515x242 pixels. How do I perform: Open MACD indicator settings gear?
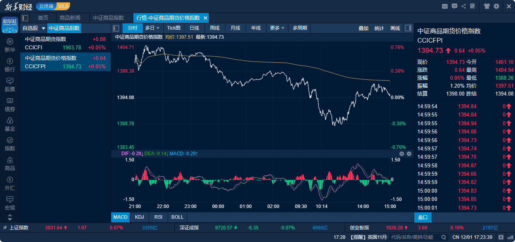pos(409,154)
